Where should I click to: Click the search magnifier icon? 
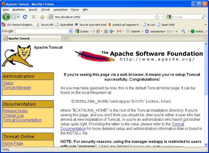point(204,17)
